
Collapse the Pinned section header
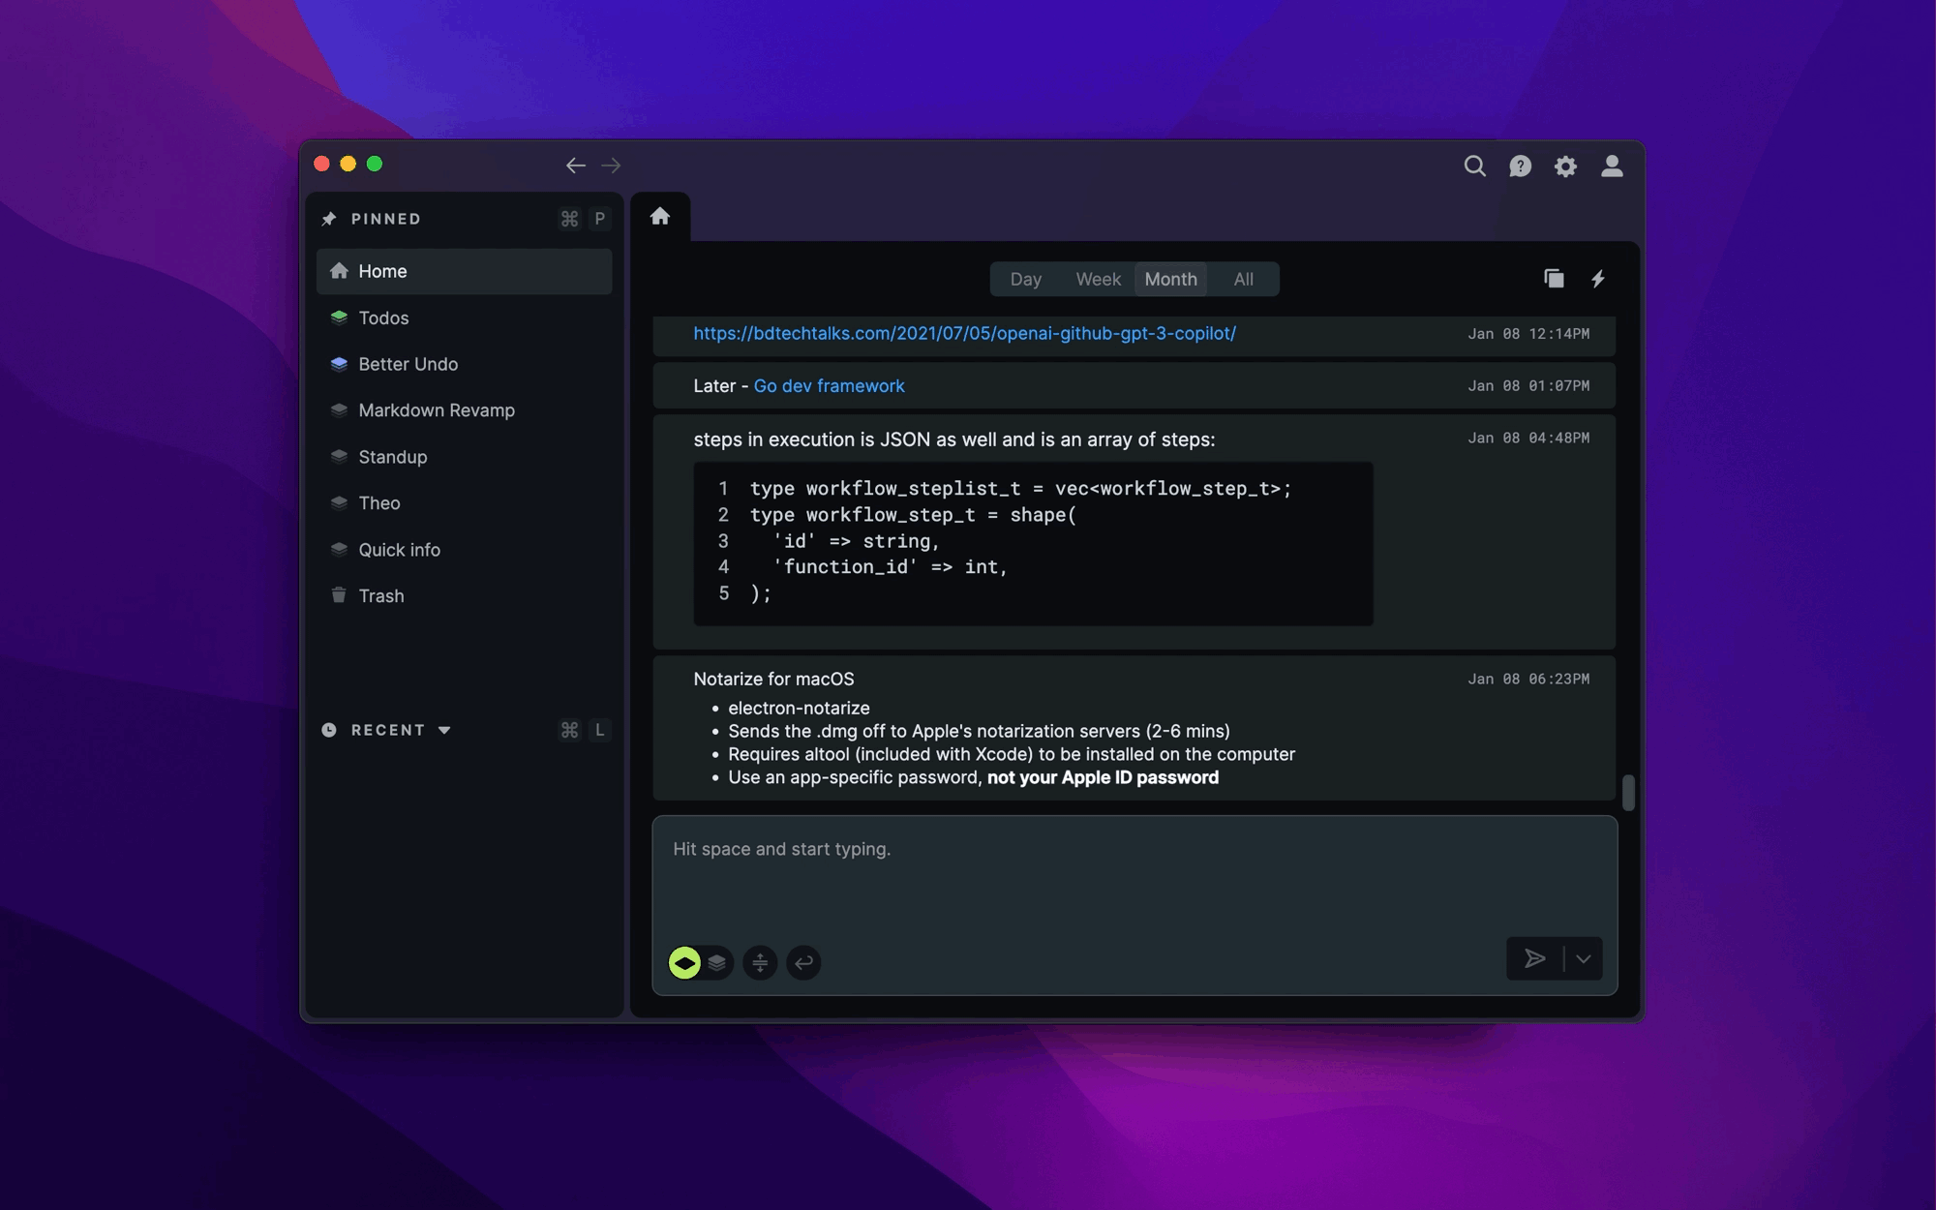pos(386,219)
